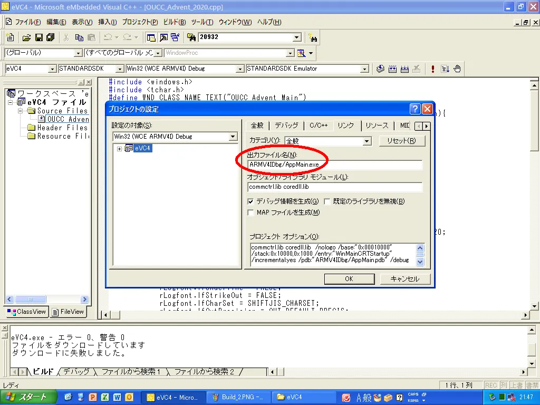
Task: Click the Find in Files binoculars icon
Action: coord(191,37)
